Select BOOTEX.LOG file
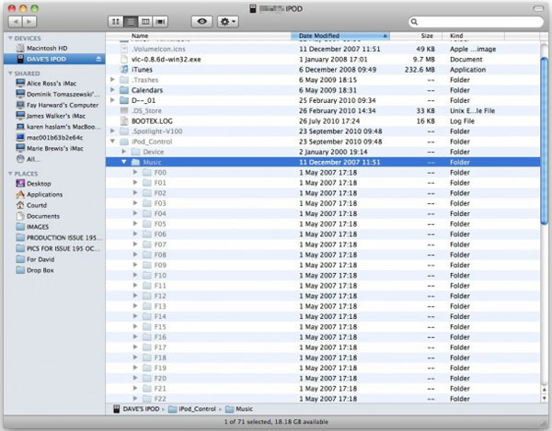The height and width of the screenshot is (431, 552). 323,121
